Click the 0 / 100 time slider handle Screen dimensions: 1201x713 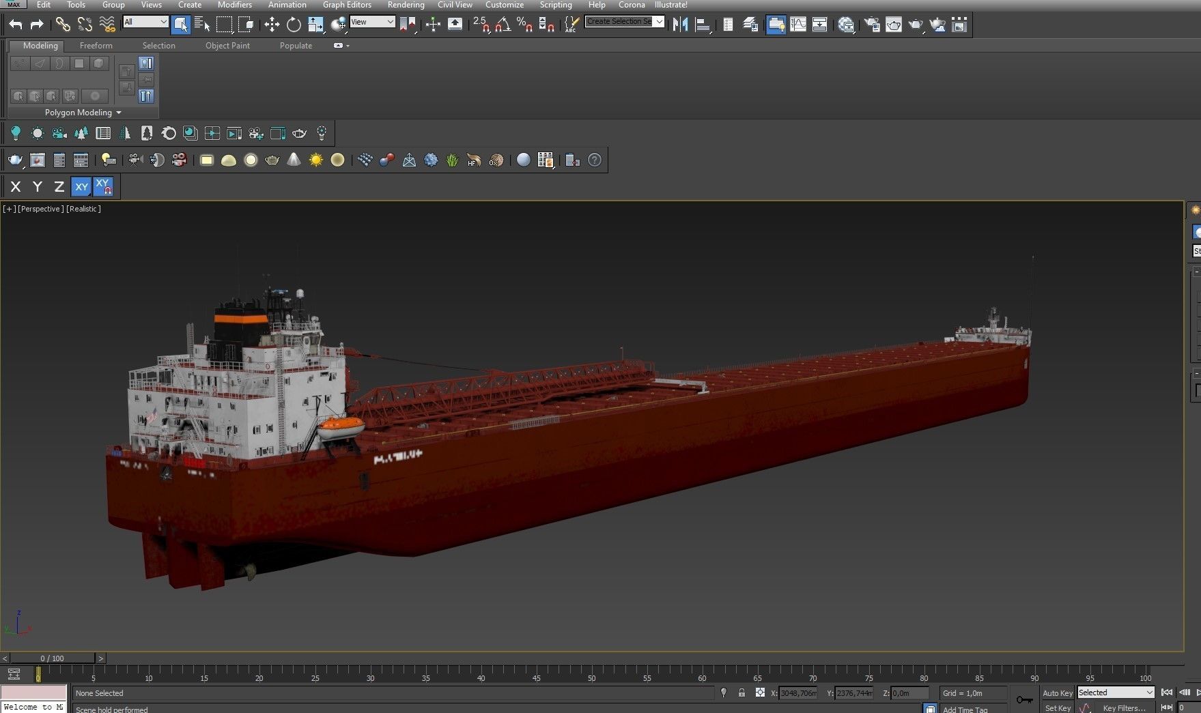[x=52, y=658]
